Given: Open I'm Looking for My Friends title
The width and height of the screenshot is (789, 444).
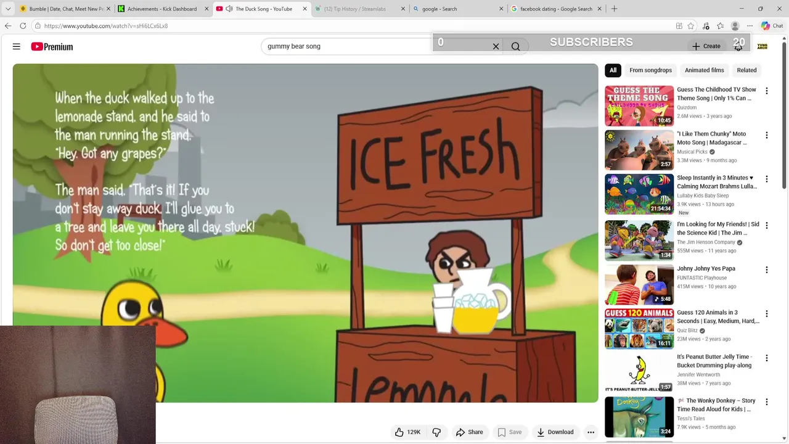Looking at the screenshot, I should pos(718,229).
